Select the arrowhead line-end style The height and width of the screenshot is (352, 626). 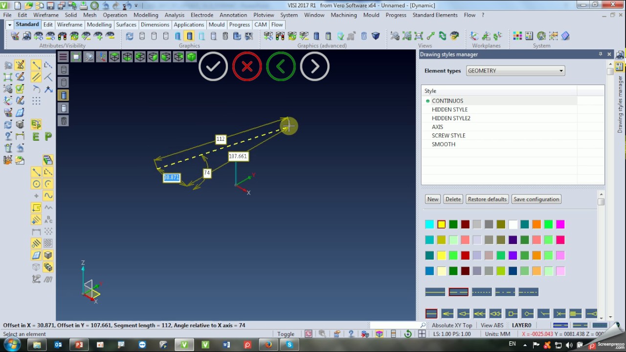click(x=447, y=313)
